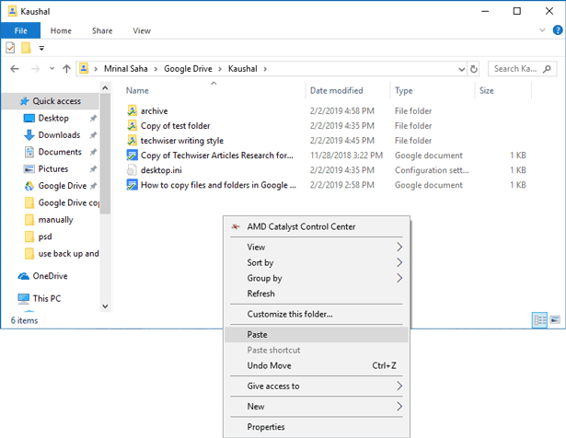Click the Properties quick access toolbar icon

tap(10, 48)
